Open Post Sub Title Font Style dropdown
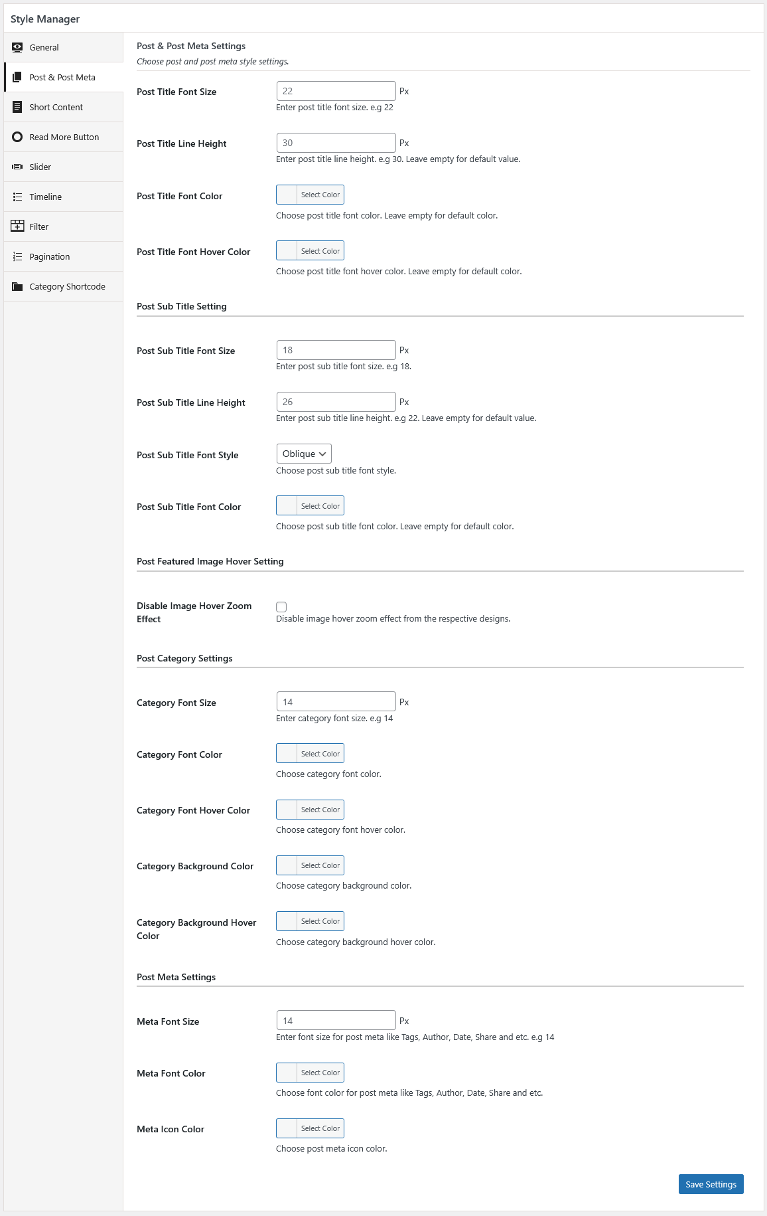This screenshot has width=767, height=1216. pyautogui.click(x=304, y=454)
